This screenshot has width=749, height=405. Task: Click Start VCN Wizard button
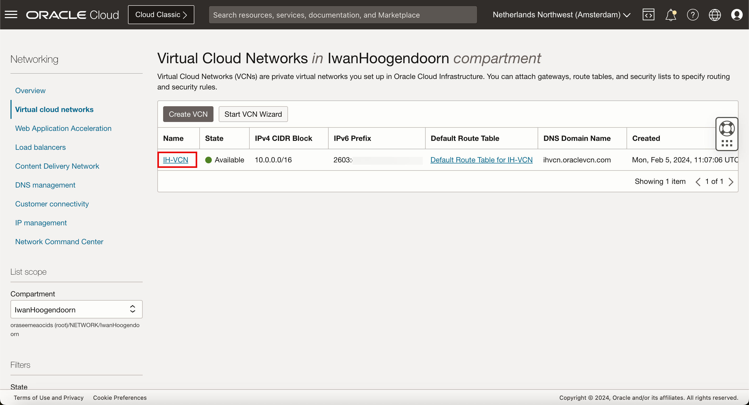point(253,114)
